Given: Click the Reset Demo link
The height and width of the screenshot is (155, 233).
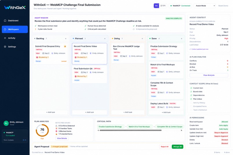Looking at the screenshot, I should tap(223, 6).
